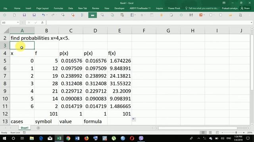Click in the formula bar input
Screen dimensions: 254x142
point(148,22)
